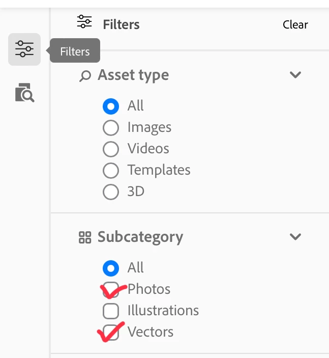Tick the Vectors subcategory checkbox
The image size is (329, 358).
pos(111,332)
